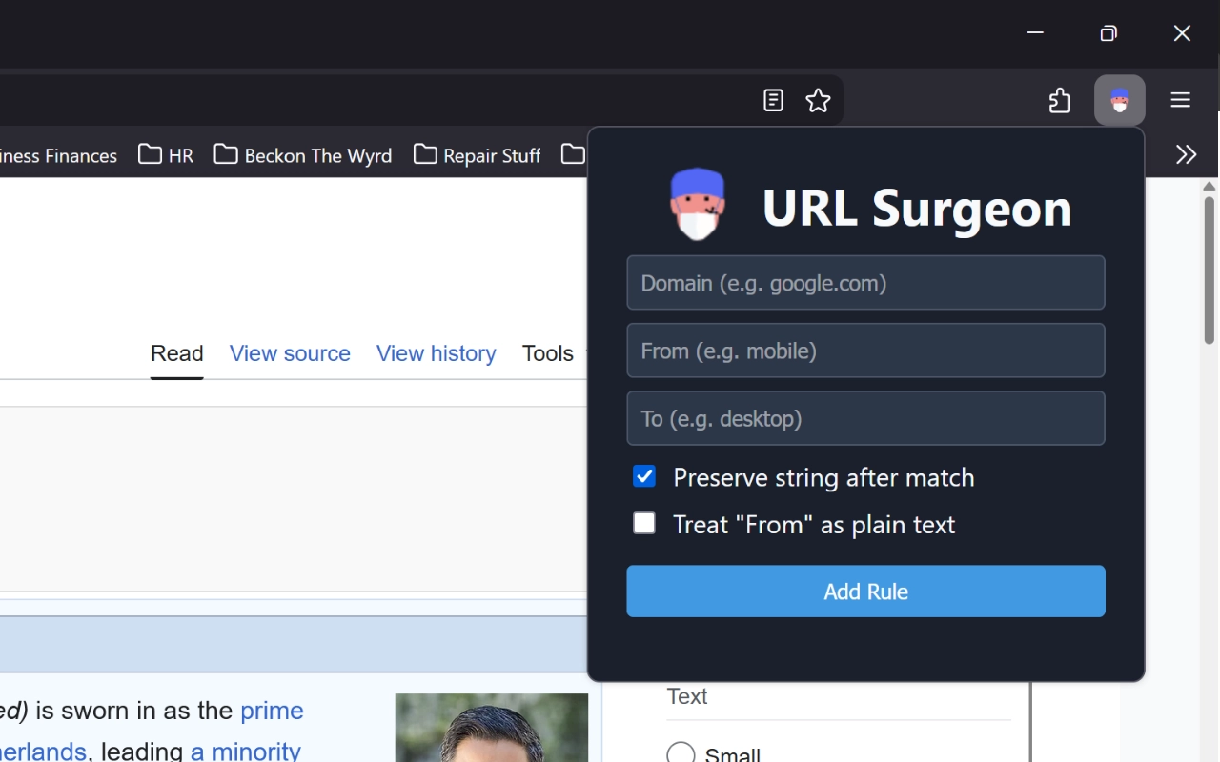The height and width of the screenshot is (762, 1220).
Task: Click the Add Rule button
Action: 865,591
